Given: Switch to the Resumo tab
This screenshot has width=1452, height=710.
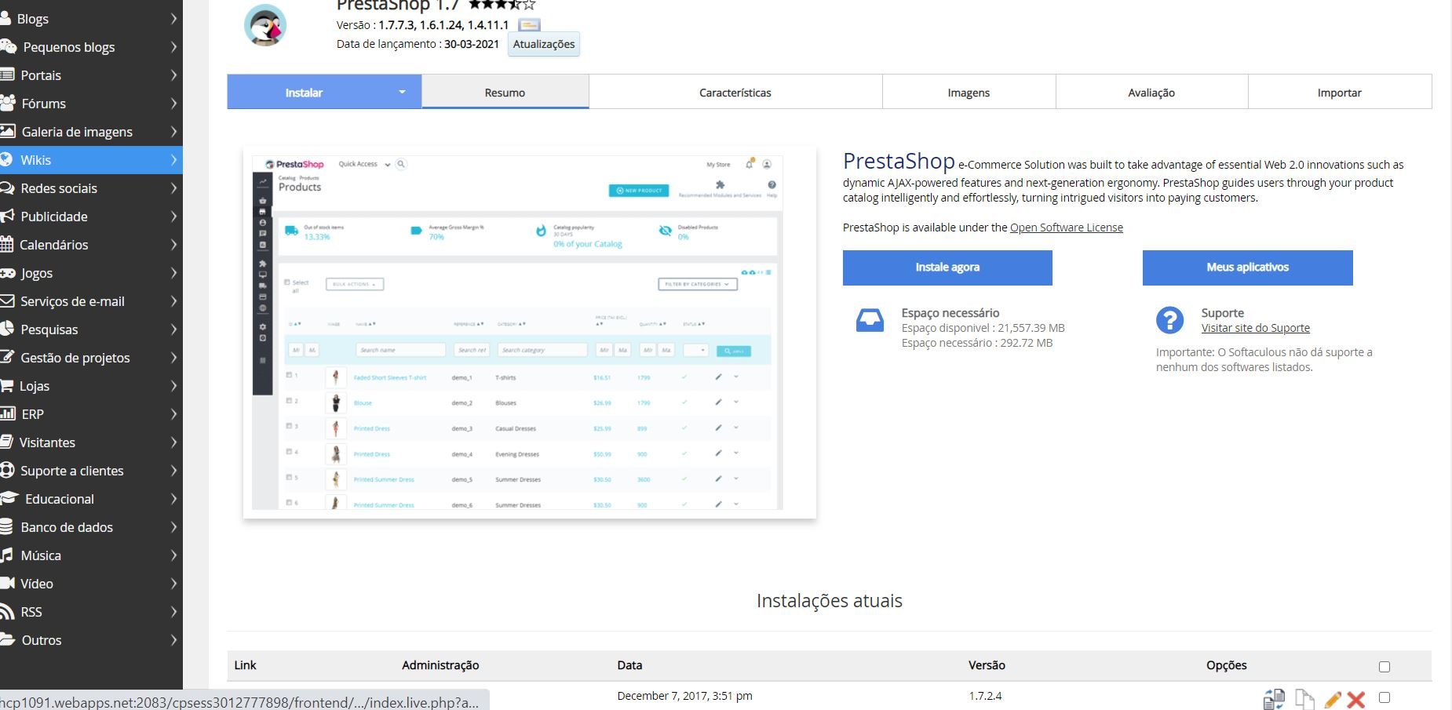Looking at the screenshot, I should pyautogui.click(x=505, y=92).
